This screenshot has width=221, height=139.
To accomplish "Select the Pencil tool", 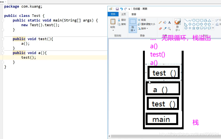I will (160, 22).
